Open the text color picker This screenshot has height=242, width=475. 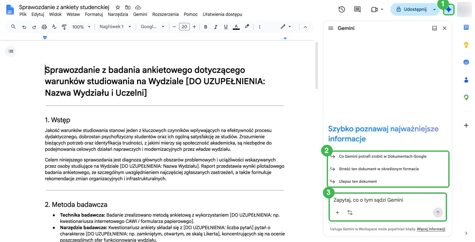[x=236, y=27]
